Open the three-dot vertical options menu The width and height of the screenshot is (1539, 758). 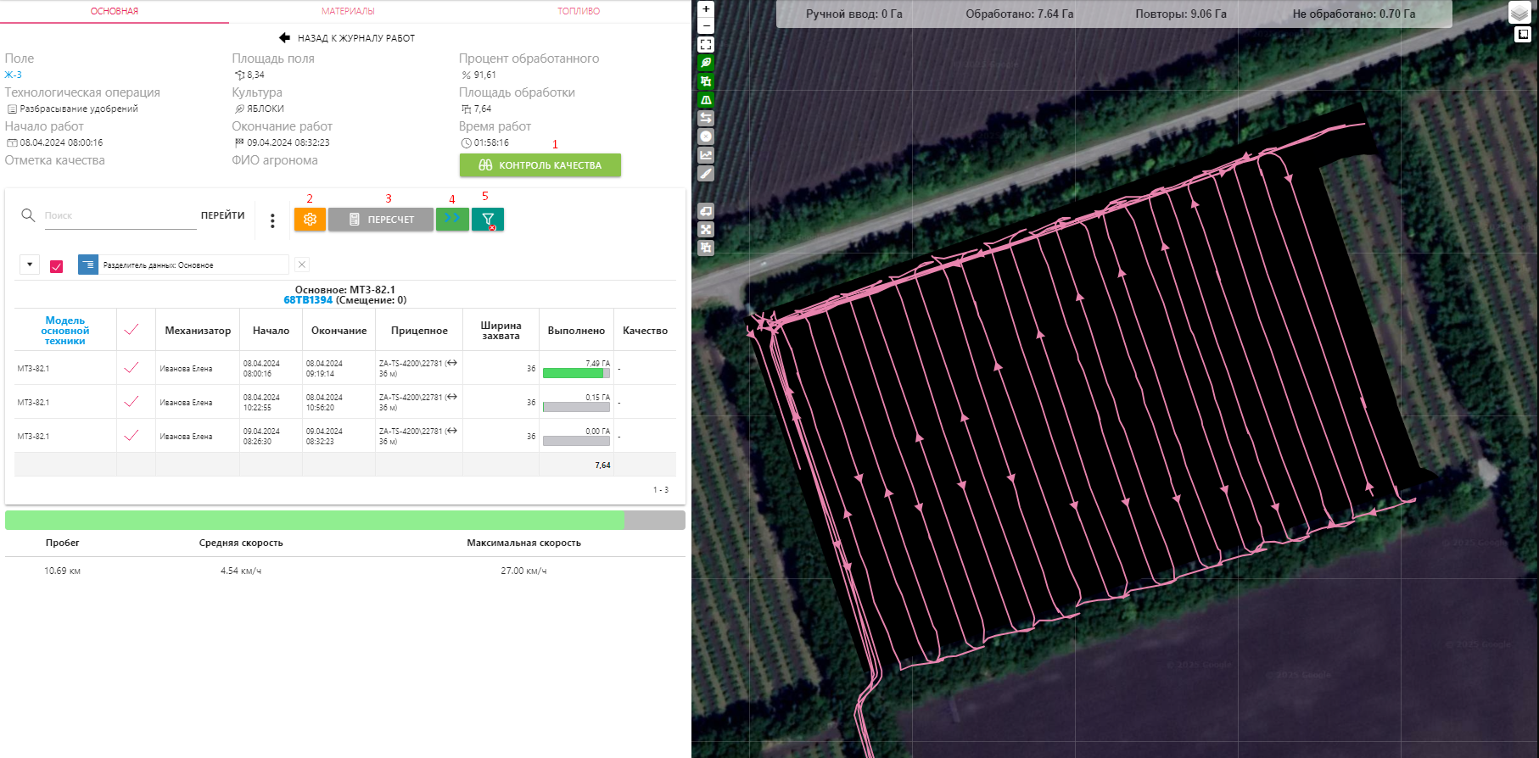tap(272, 220)
